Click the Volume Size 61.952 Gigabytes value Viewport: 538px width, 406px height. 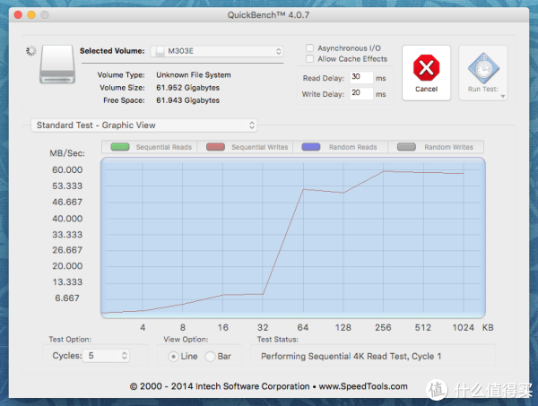click(187, 88)
